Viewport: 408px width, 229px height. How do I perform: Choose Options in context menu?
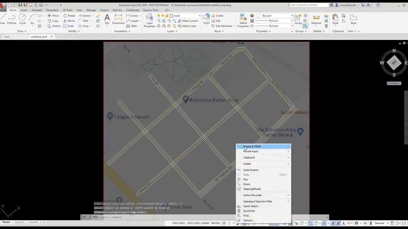pyautogui.click(x=263, y=220)
